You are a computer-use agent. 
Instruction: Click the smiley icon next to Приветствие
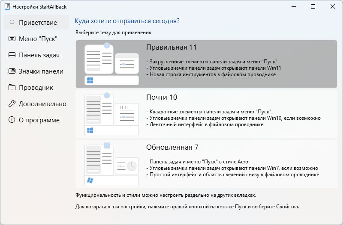(x=12, y=22)
